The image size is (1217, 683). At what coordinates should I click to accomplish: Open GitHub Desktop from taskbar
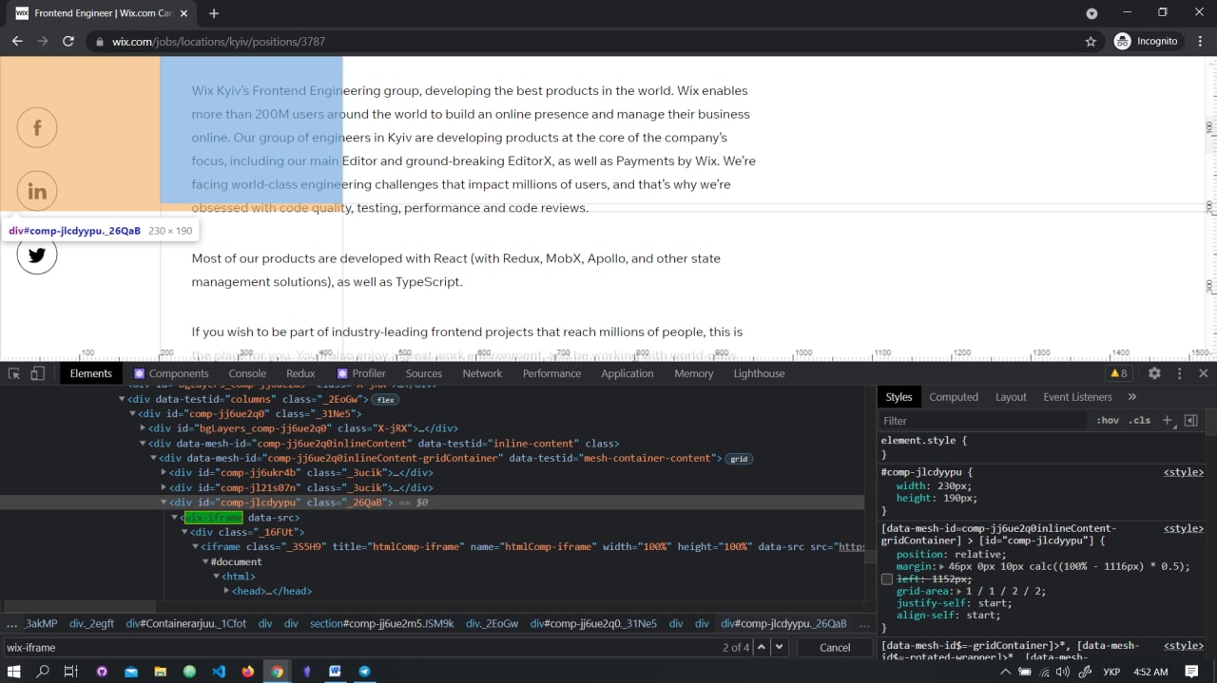click(102, 671)
